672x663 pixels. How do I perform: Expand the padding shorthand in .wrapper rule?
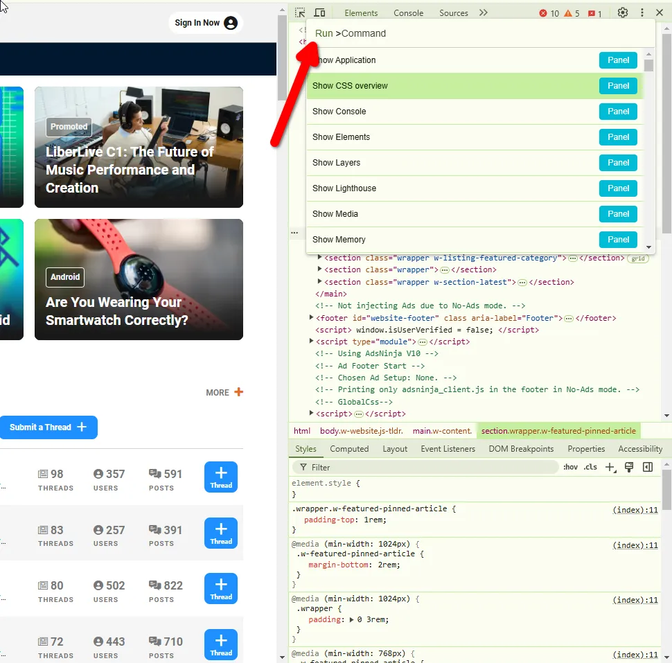coord(351,620)
